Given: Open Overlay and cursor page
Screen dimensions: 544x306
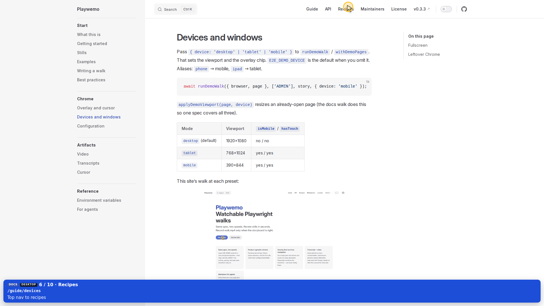Looking at the screenshot, I should click(x=96, y=108).
